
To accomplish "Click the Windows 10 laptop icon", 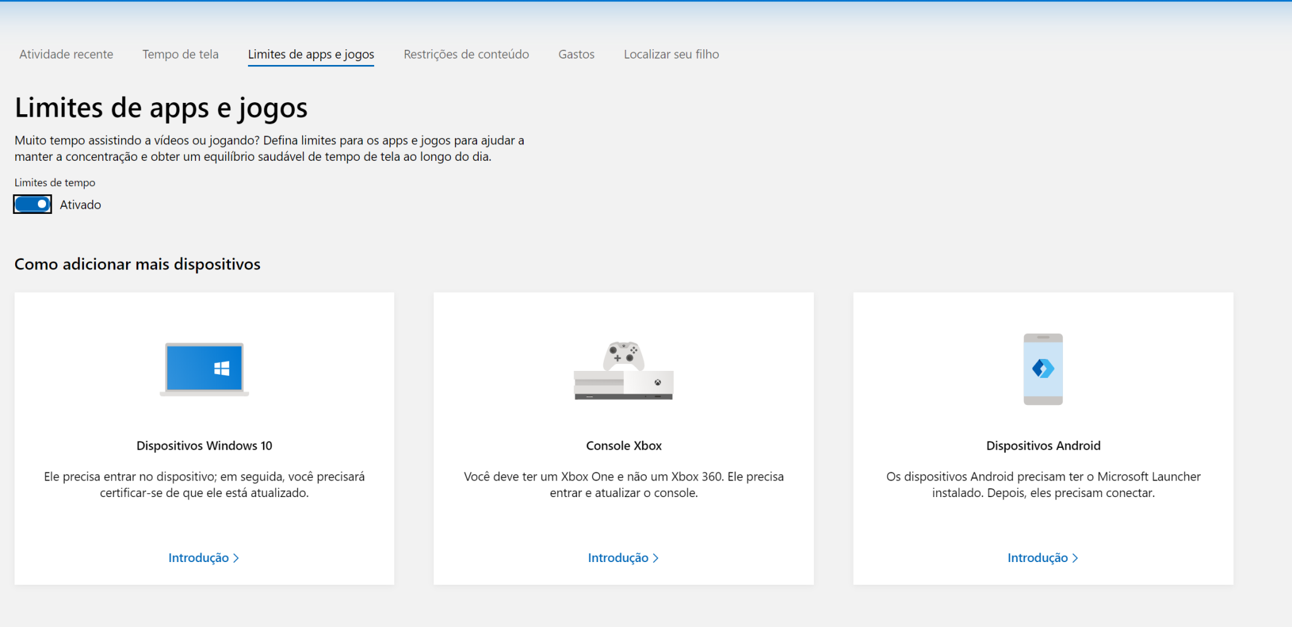I will click(x=204, y=369).
